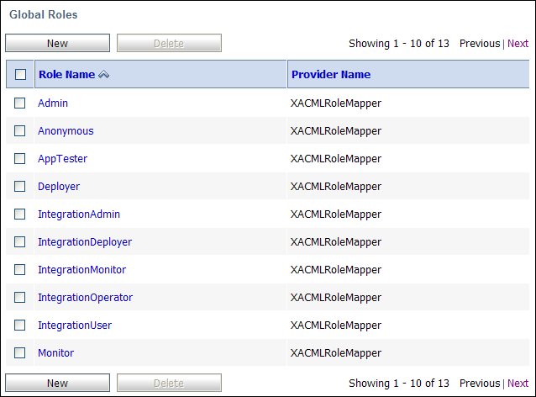Check the IntegrationMonitor row checkbox
Image resolution: width=536 pixels, height=397 pixels.
click(20, 270)
